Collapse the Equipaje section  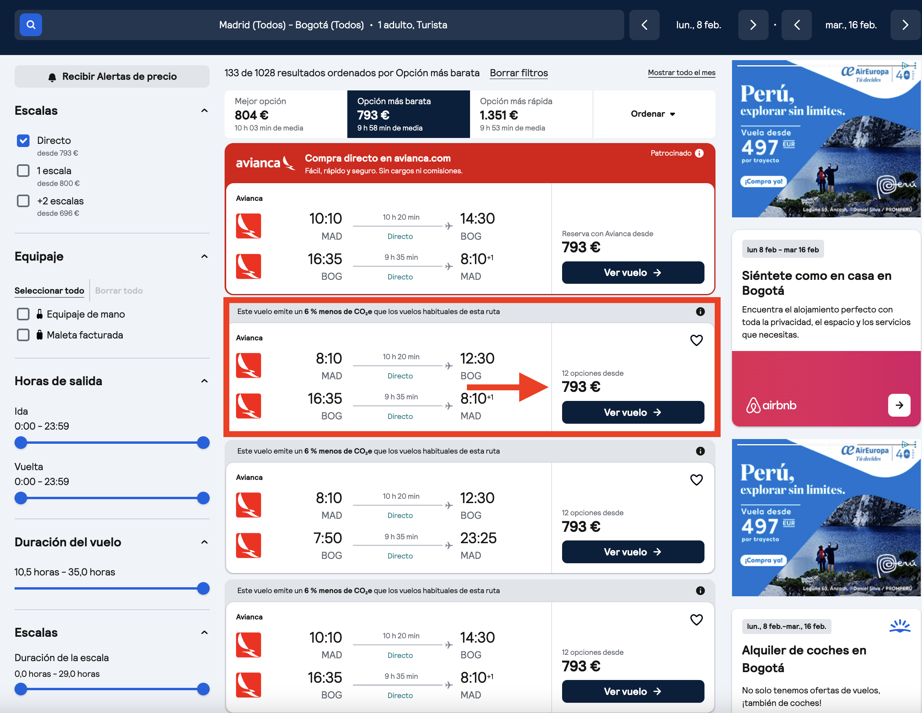tap(204, 256)
